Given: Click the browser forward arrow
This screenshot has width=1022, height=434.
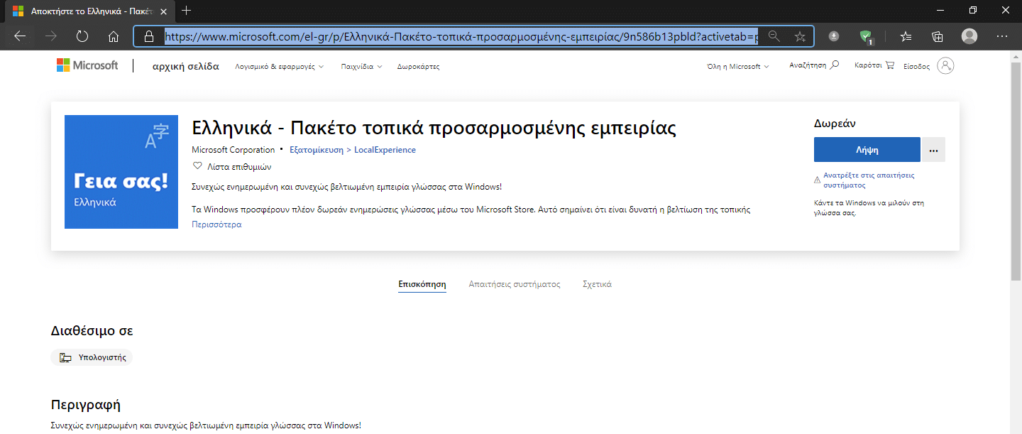Looking at the screenshot, I should [x=51, y=36].
